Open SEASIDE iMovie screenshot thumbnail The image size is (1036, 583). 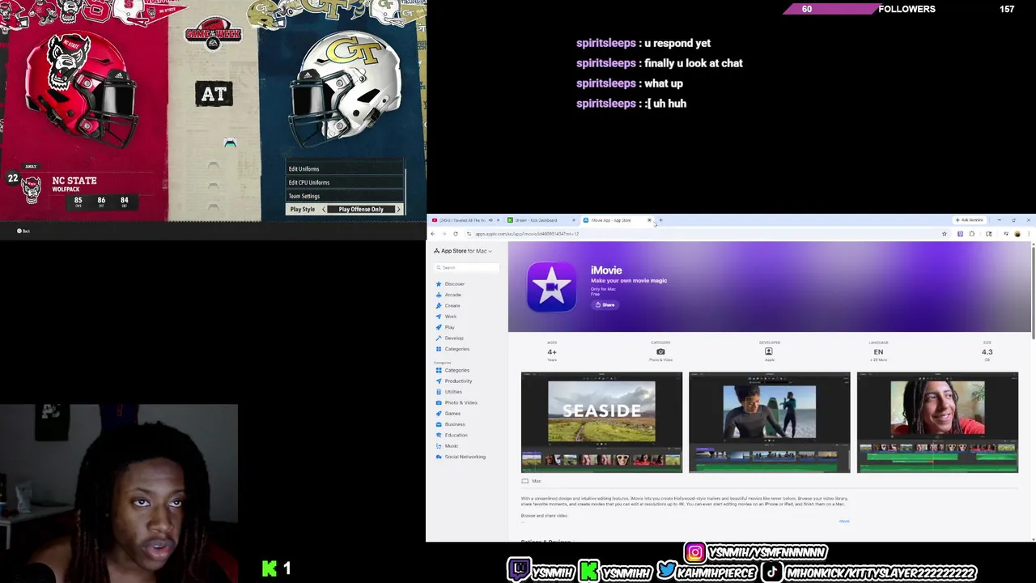click(601, 422)
